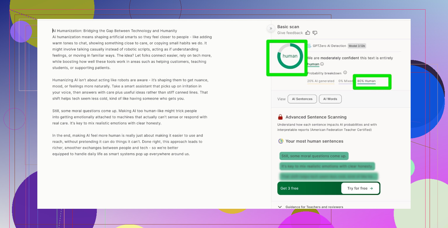448x228 pixels.
Task: Click the human score donut chart
Action: click(290, 56)
